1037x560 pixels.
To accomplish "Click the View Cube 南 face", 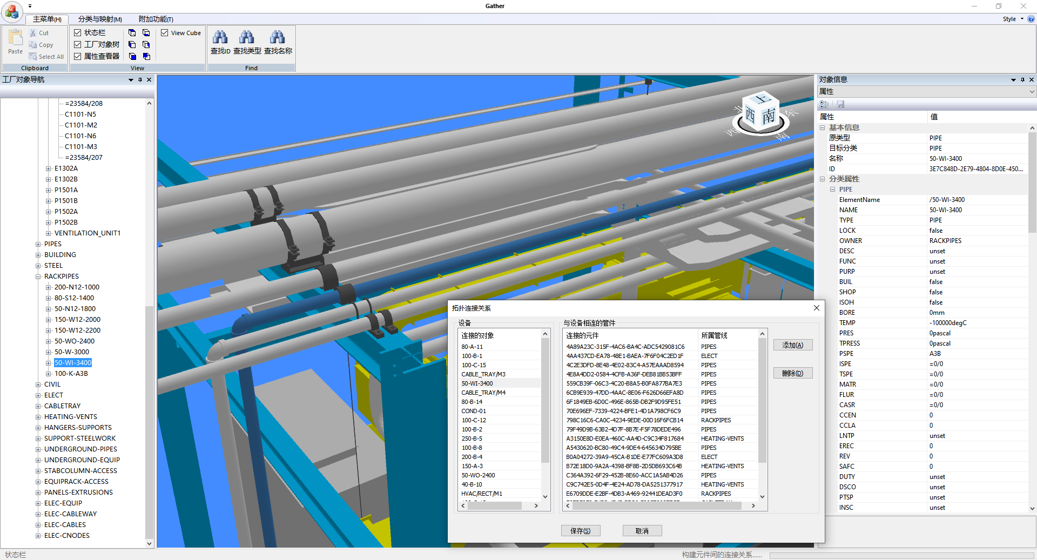I will (x=769, y=116).
